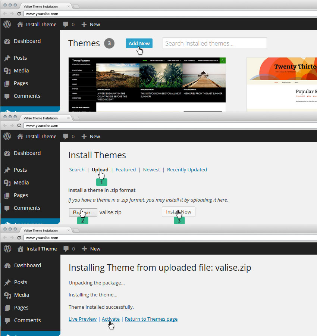This screenshot has width=317, height=336.
Task: Click Posts pin icon in Themes window sidebar
Action: [7, 58]
